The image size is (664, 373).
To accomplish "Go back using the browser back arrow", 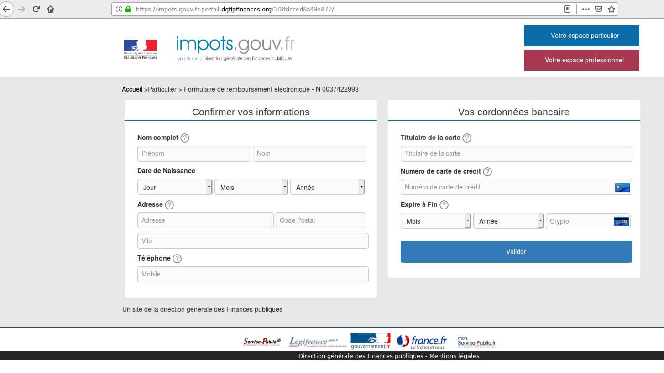I will tap(7, 9).
